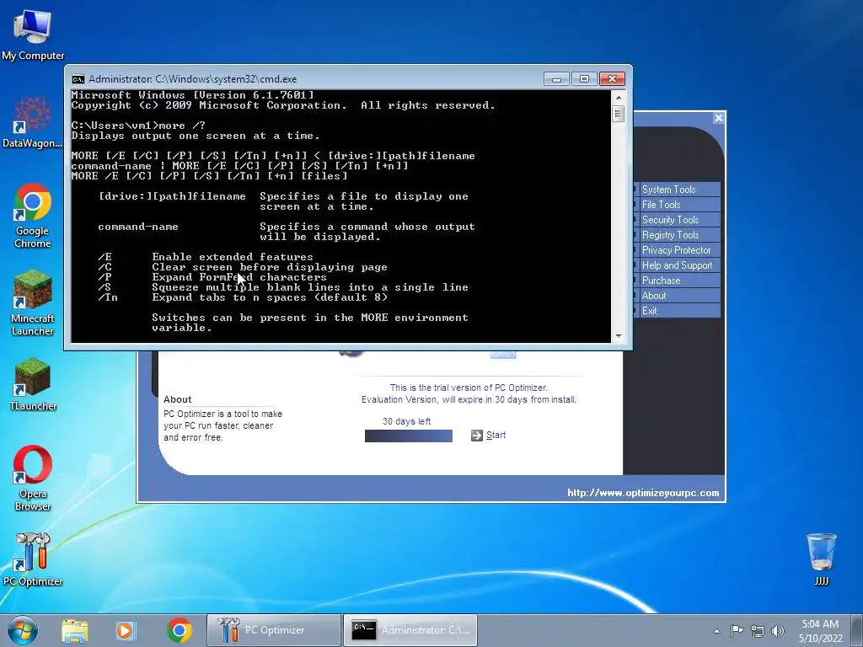
Task: Select the Google Chrome desktop shortcut
Action: tap(33, 216)
